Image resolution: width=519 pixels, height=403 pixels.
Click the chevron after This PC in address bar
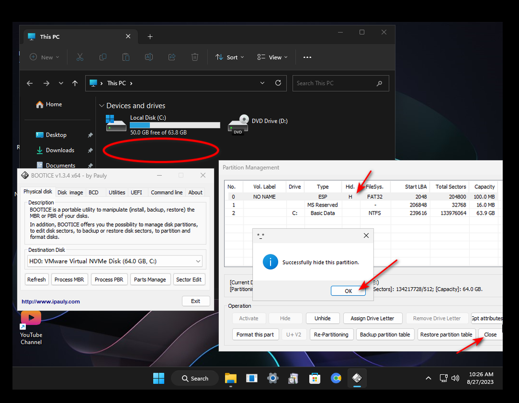pos(131,84)
